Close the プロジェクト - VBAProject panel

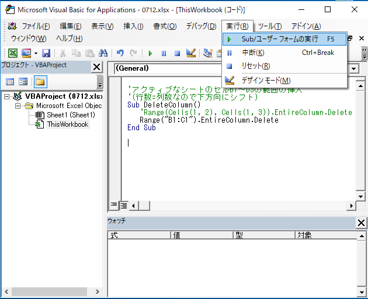point(97,67)
